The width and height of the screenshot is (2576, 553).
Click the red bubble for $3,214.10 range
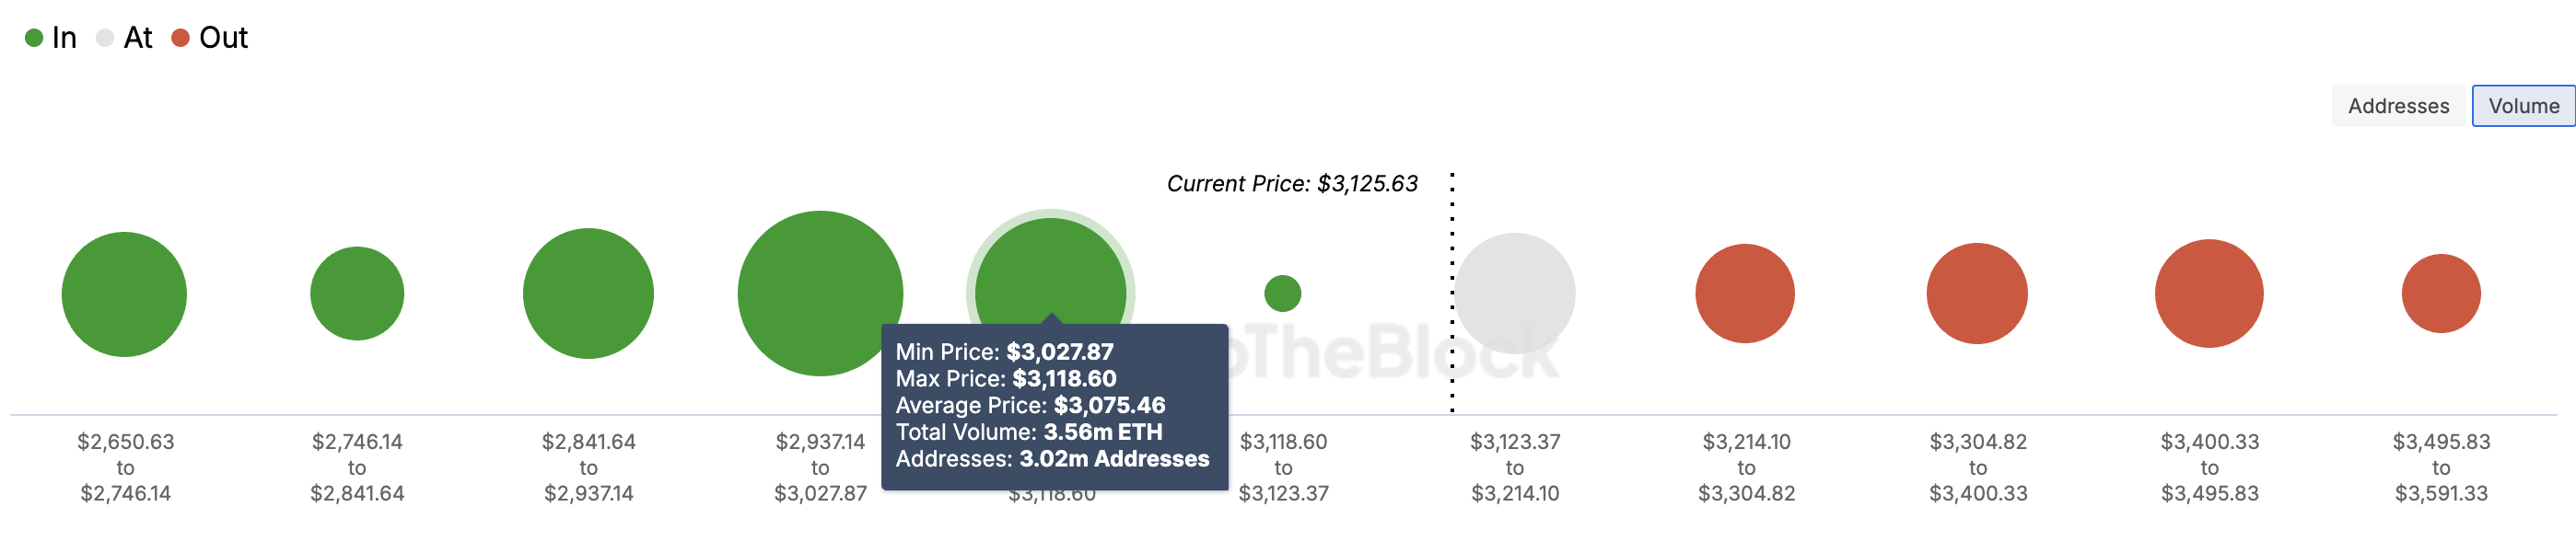pyautogui.click(x=1748, y=293)
